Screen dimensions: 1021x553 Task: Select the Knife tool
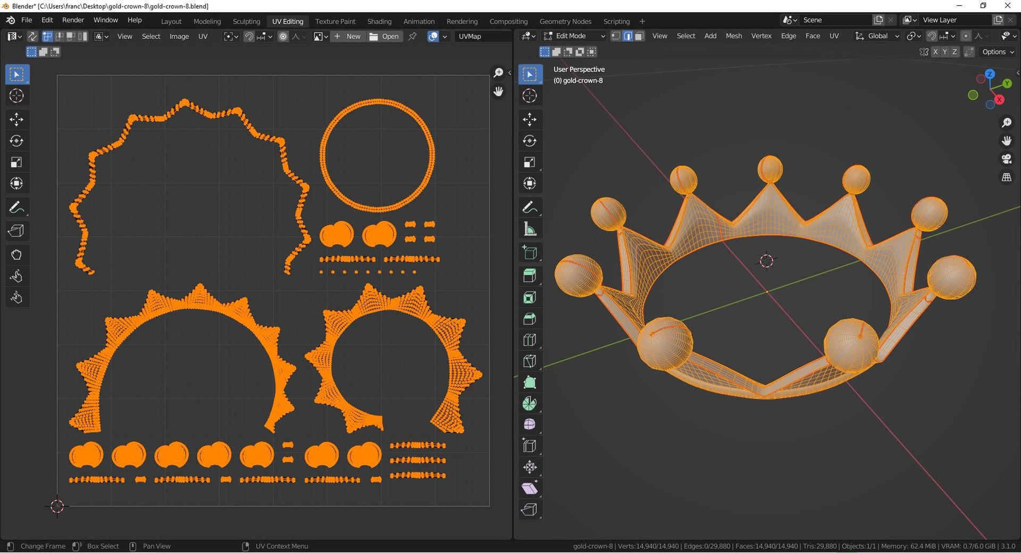530,361
